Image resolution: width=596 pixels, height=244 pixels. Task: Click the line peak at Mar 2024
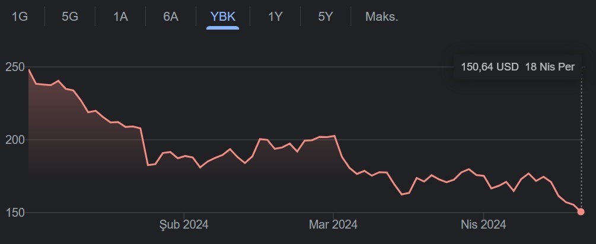333,136
